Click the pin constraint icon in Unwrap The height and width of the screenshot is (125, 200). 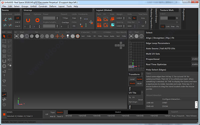tap(81, 19)
